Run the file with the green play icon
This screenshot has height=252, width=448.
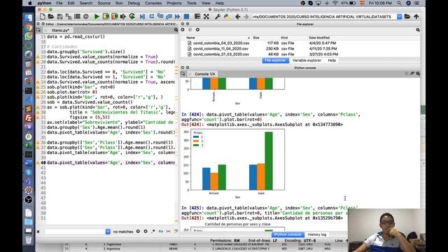[x=97, y=17]
